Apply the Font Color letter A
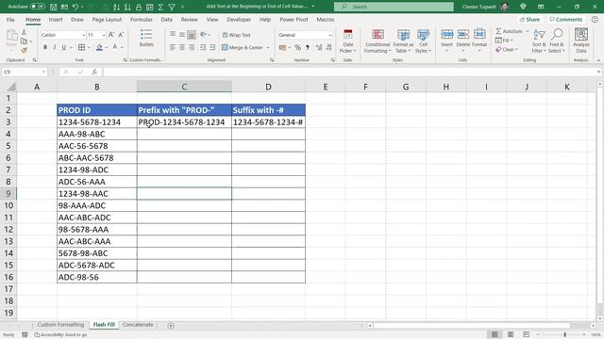The width and height of the screenshot is (604, 339). tap(115, 47)
